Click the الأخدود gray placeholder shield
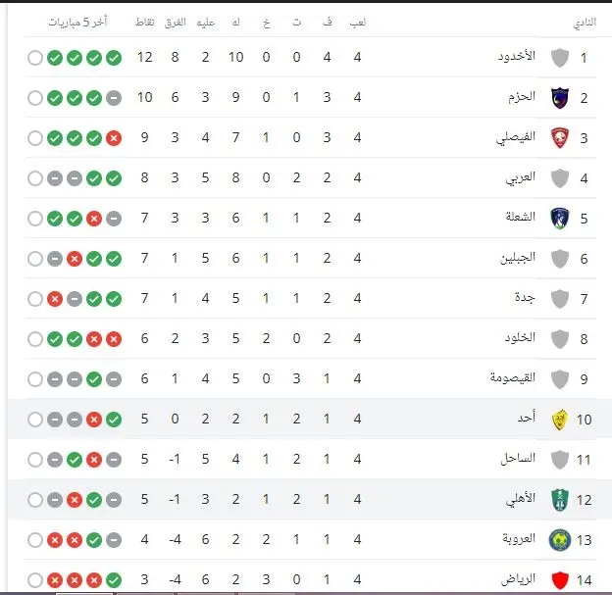 click(x=560, y=58)
